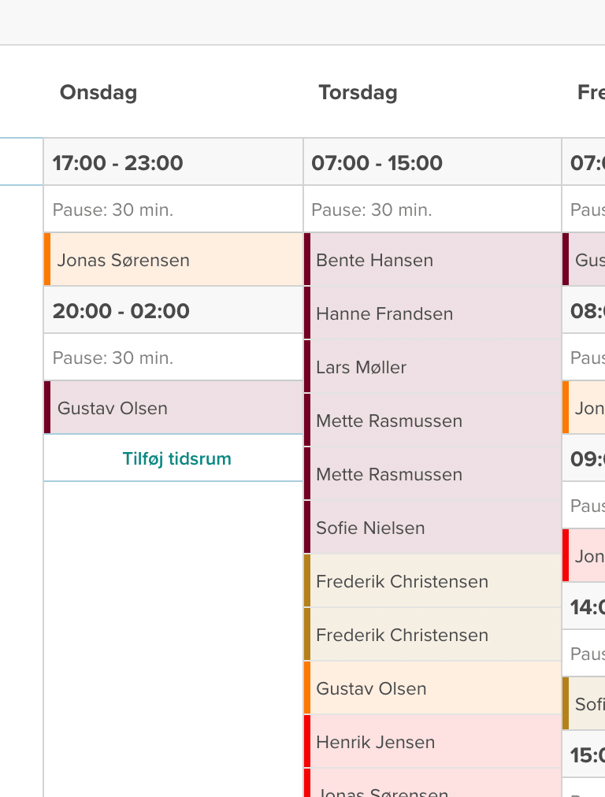605x797 pixels.
Task: Open the 20:00 - 02:00 shift header on Onsdag
Action: coord(118,310)
